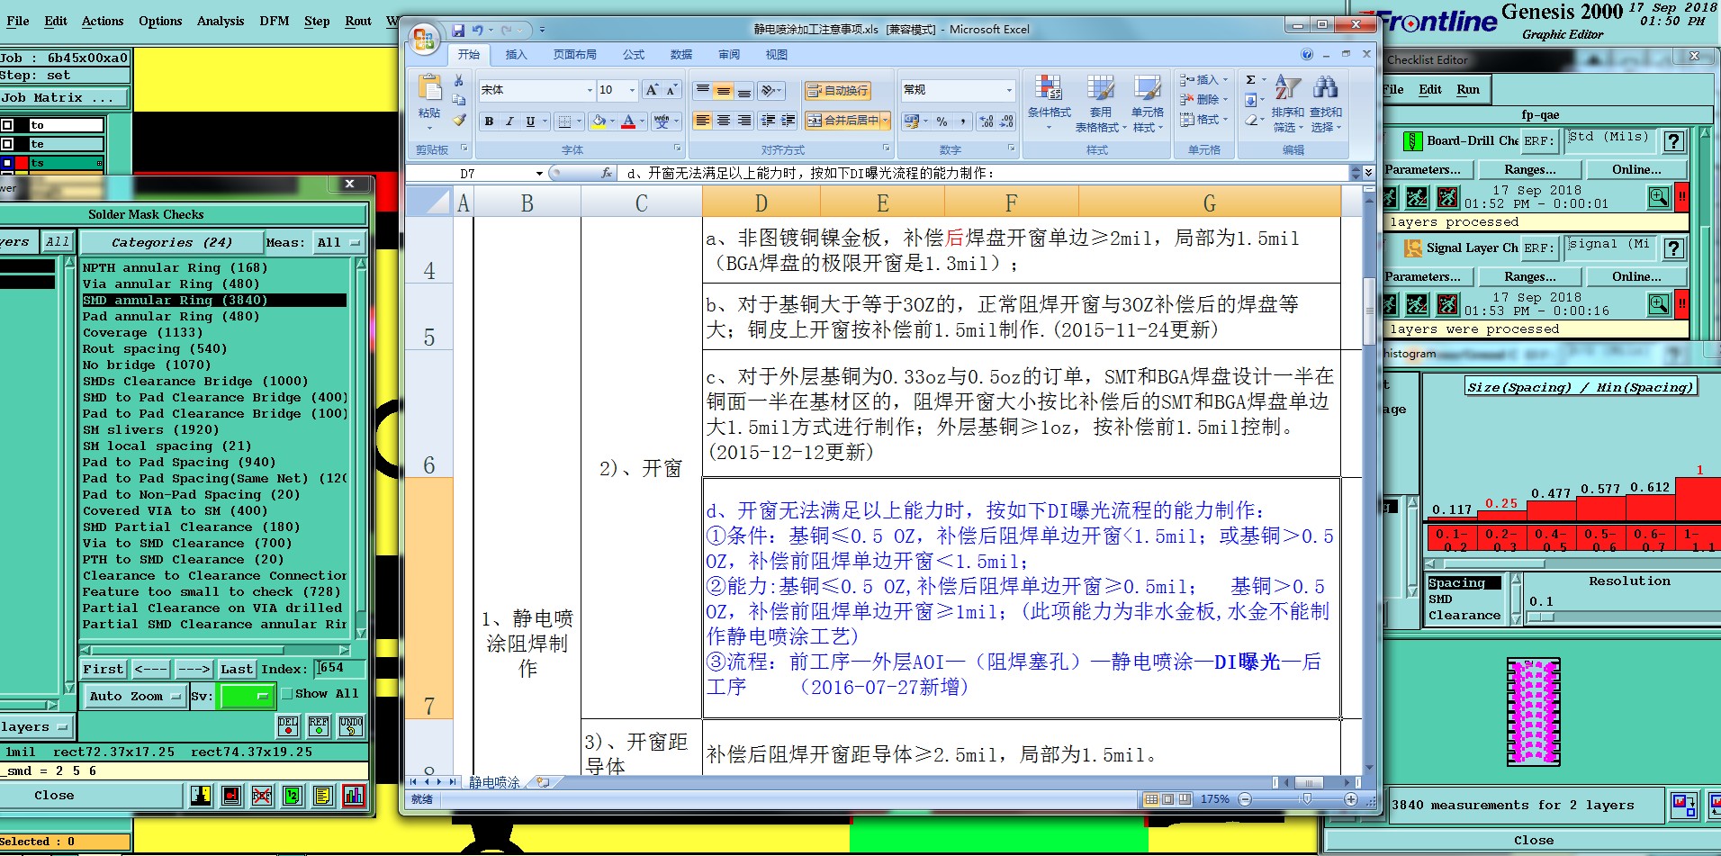Toggle Align Text Left in Excel

[703, 121]
